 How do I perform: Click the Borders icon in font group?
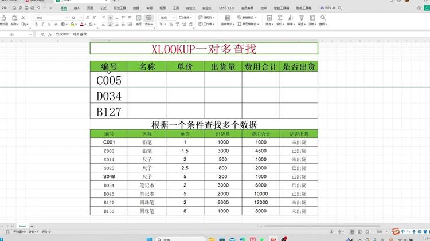point(63,24)
